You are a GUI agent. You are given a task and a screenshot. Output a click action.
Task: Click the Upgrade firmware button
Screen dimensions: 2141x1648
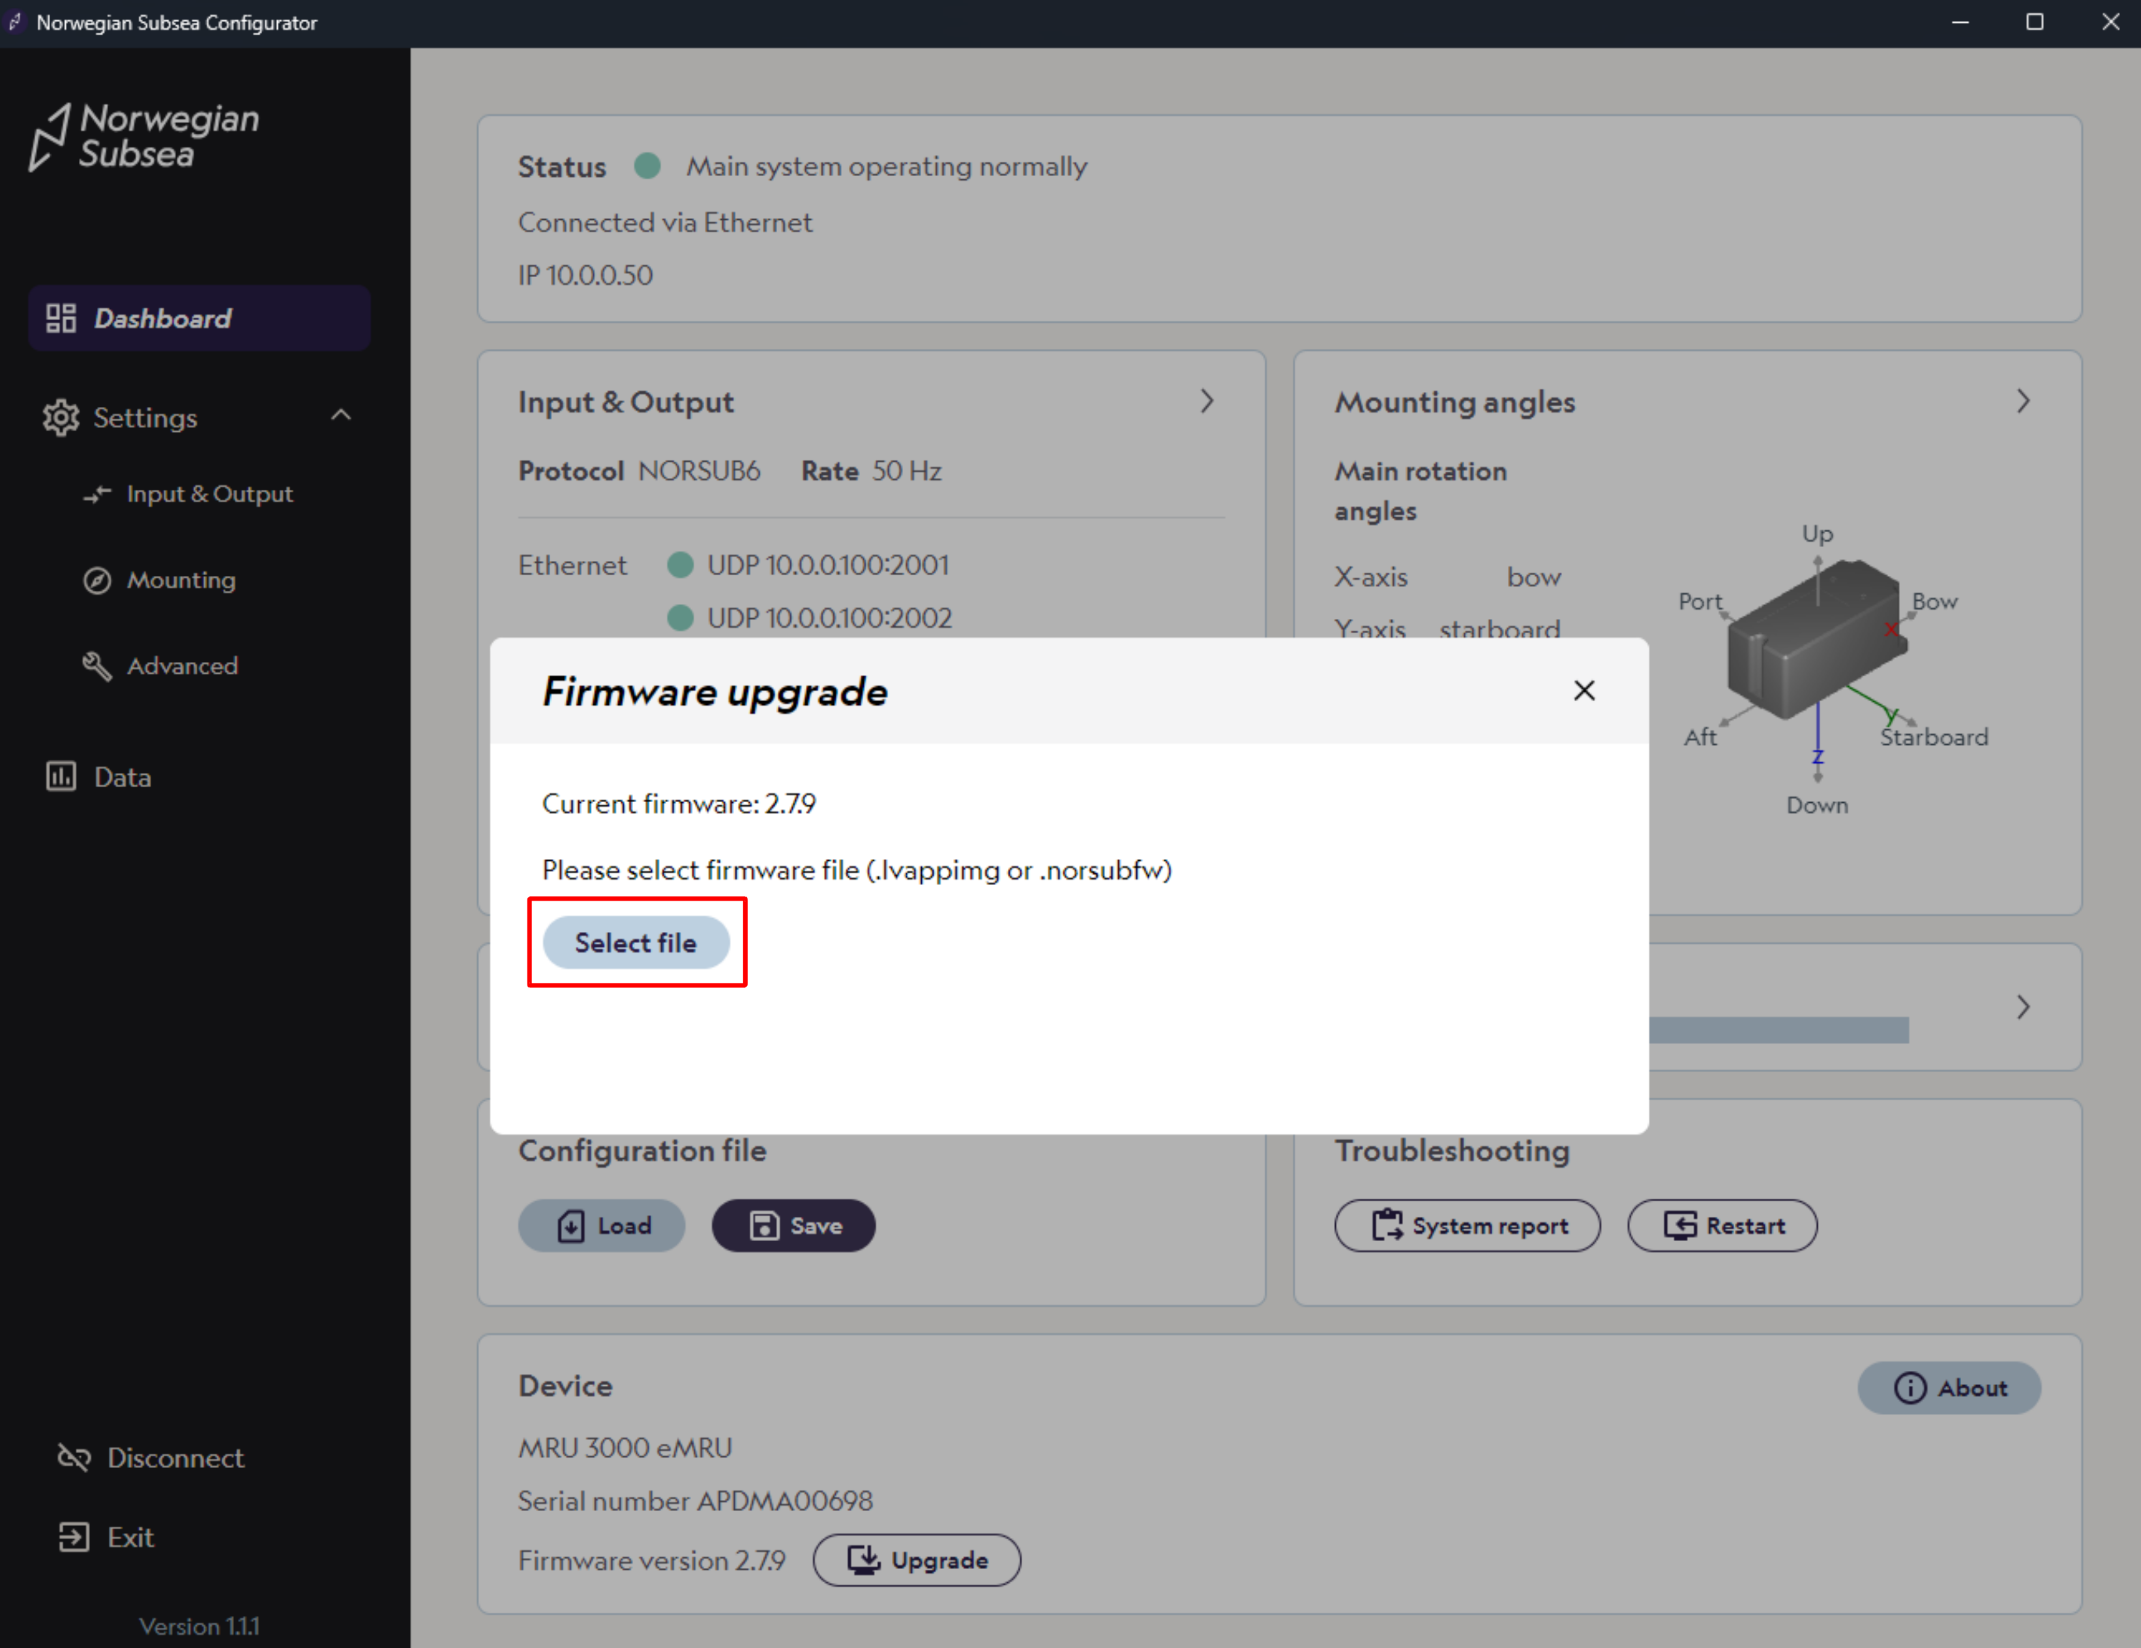coord(915,1560)
